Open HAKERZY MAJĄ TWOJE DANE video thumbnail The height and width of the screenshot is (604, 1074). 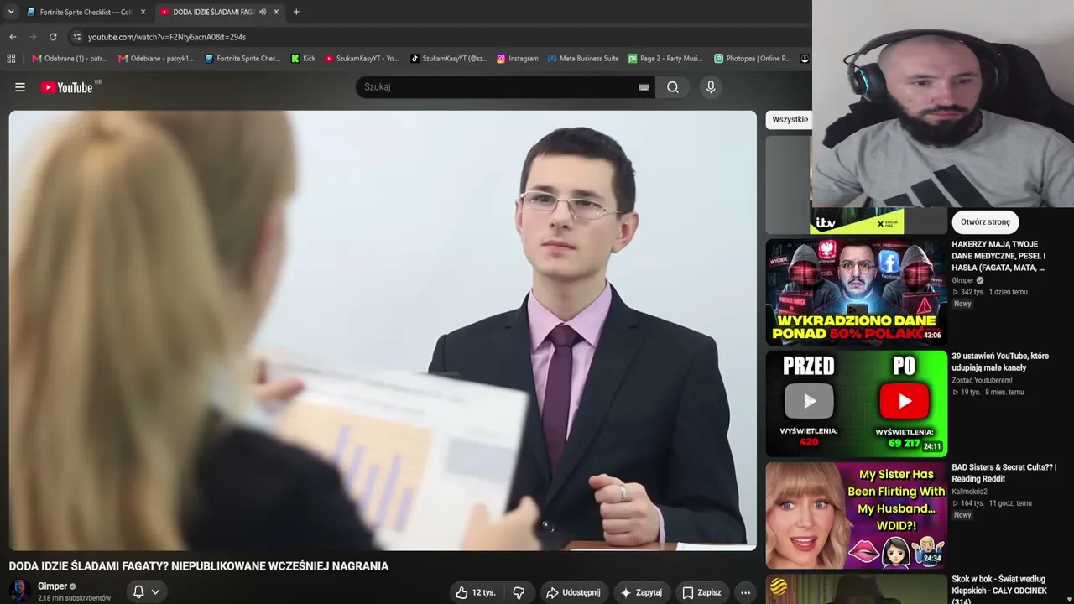click(x=856, y=291)
